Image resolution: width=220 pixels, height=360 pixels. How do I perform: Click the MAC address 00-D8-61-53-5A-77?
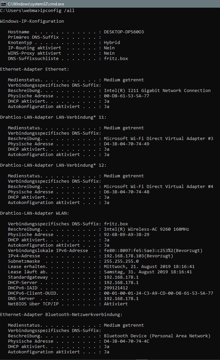coord(126,96)
